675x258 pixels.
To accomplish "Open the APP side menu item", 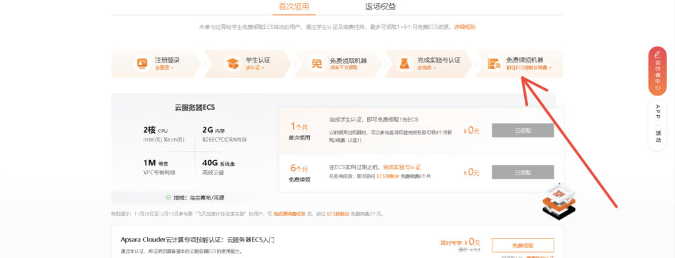I will (x=657, y=112).
